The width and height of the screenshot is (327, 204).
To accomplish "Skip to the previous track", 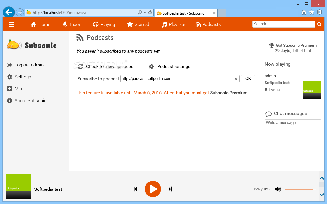I will click(x=135, y=189).
